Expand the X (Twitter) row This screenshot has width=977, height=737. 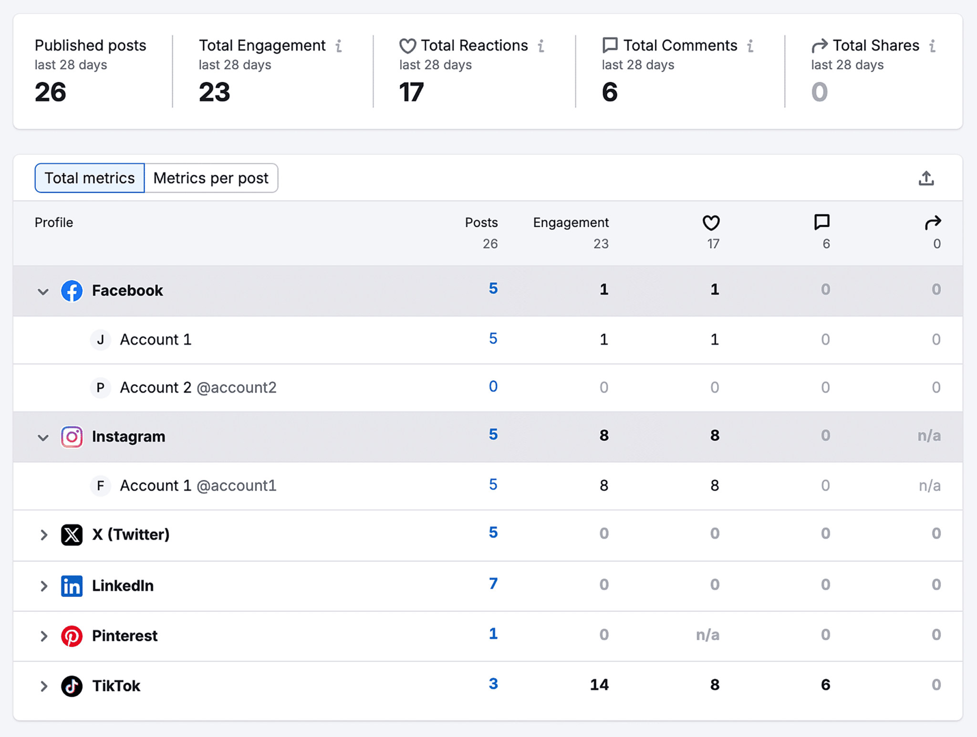[x=43, y=535]
